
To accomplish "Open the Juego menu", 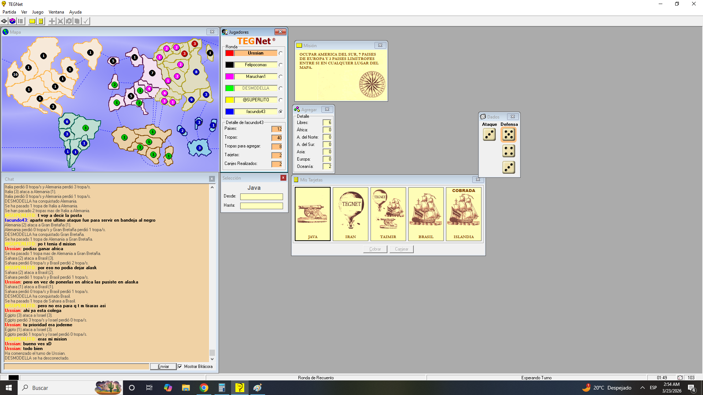I will 38,12.
